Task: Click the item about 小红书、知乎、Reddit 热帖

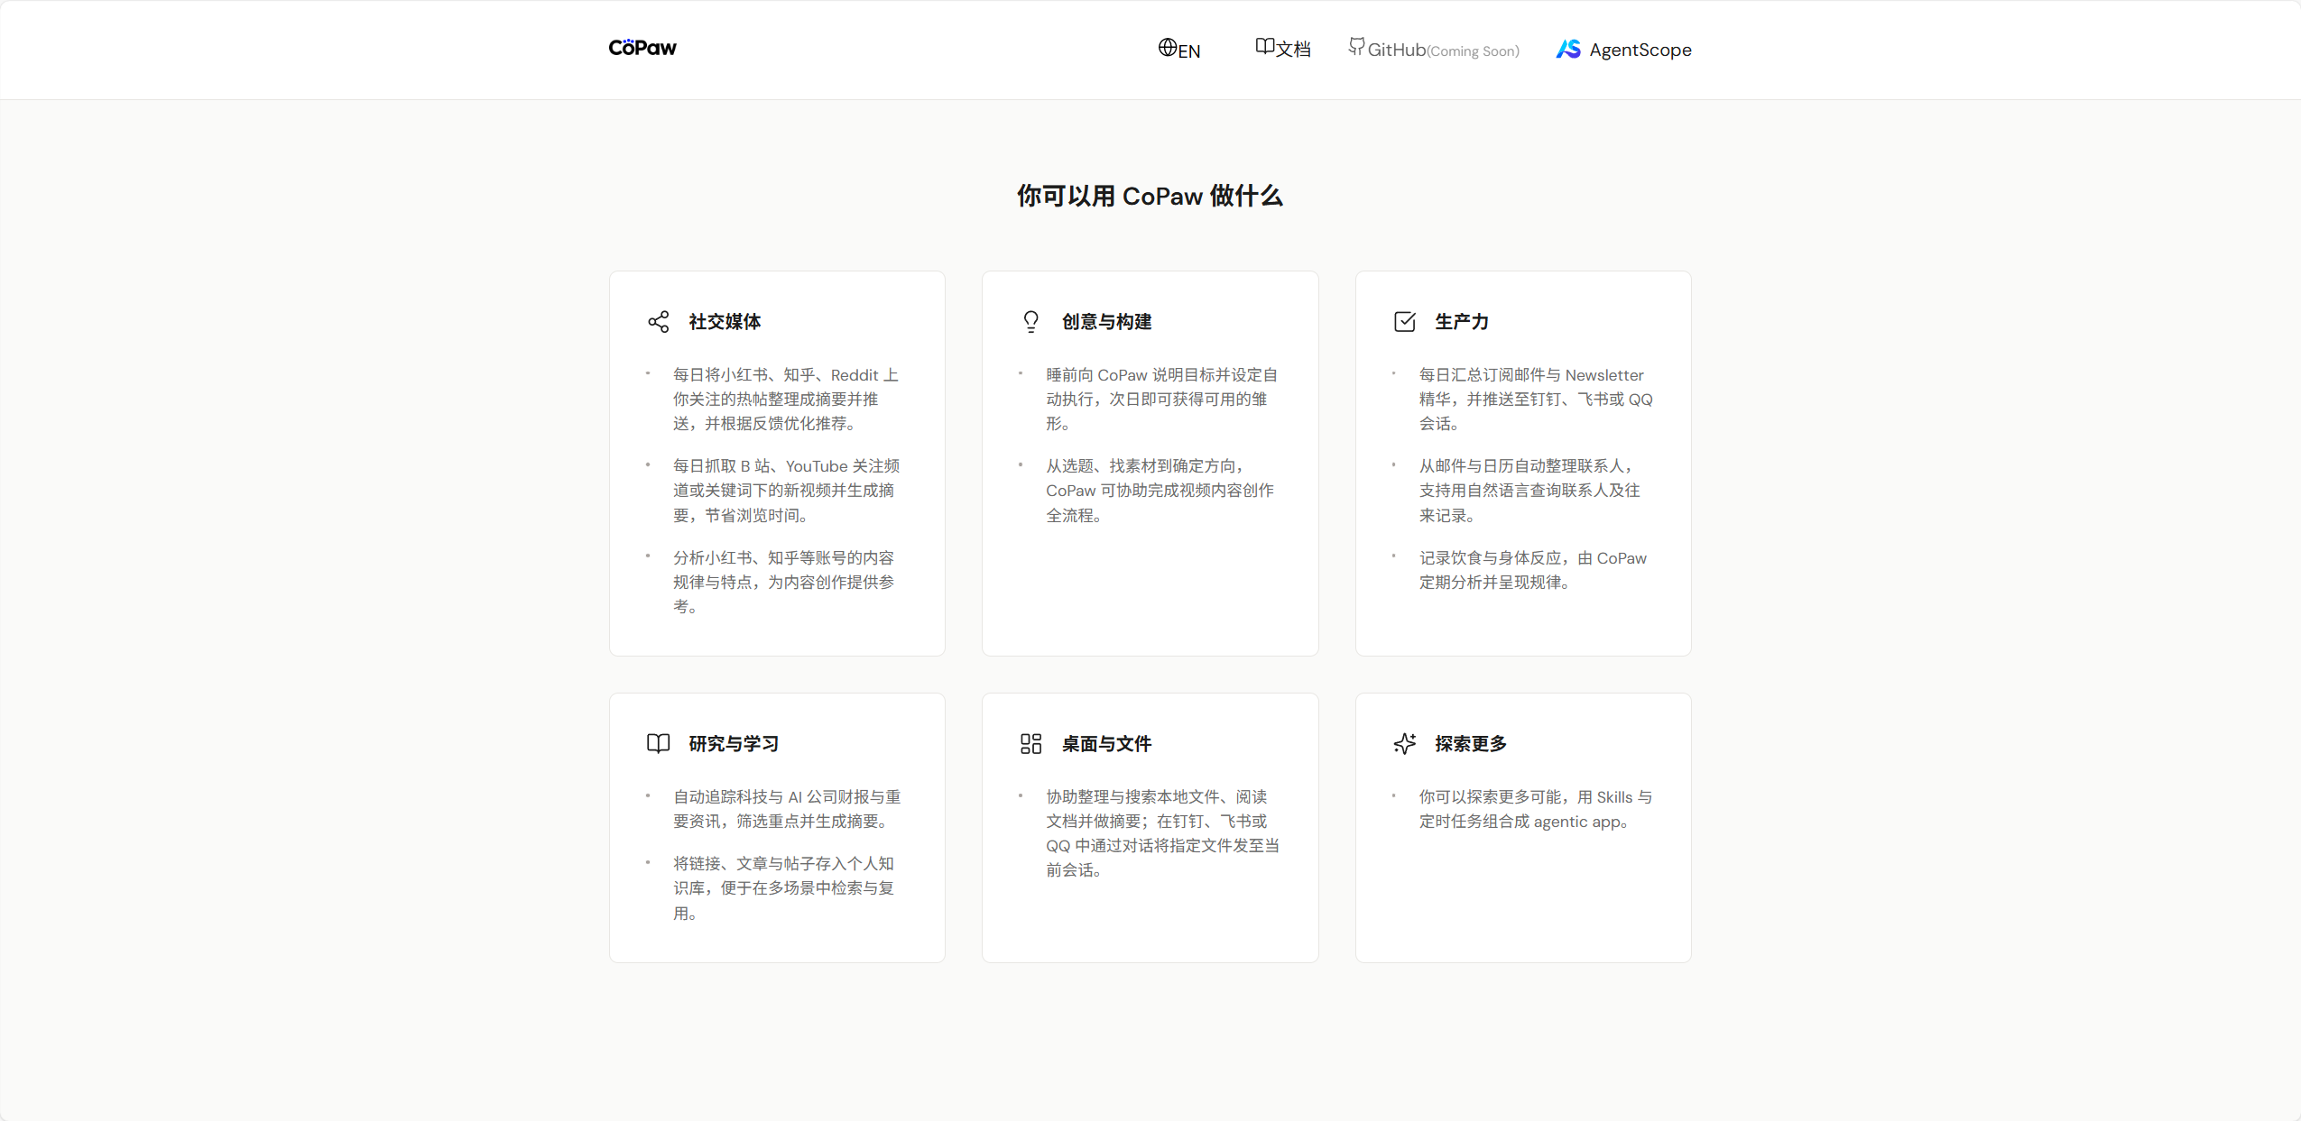Action: coord(786,400)
